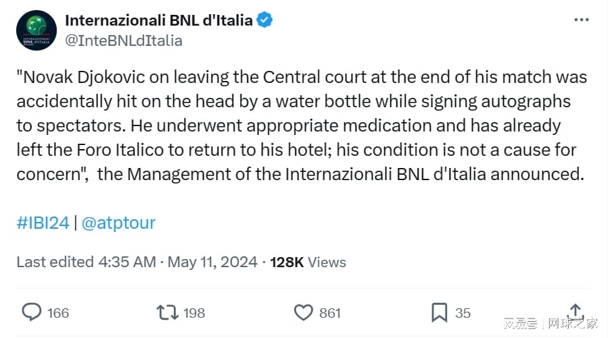Click the 861 likes count
This screenshot has width=608, height=338.
coord(330,313)
